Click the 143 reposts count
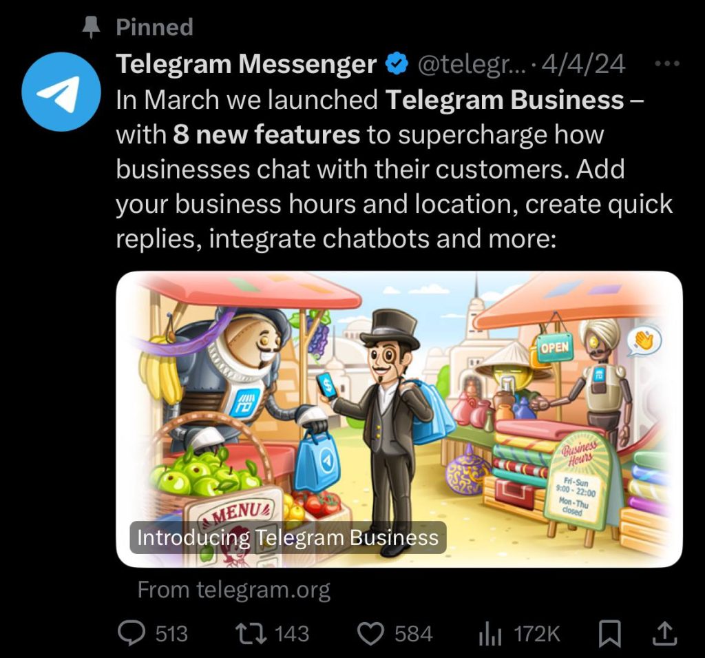705x658 pixels. point(292,634)
